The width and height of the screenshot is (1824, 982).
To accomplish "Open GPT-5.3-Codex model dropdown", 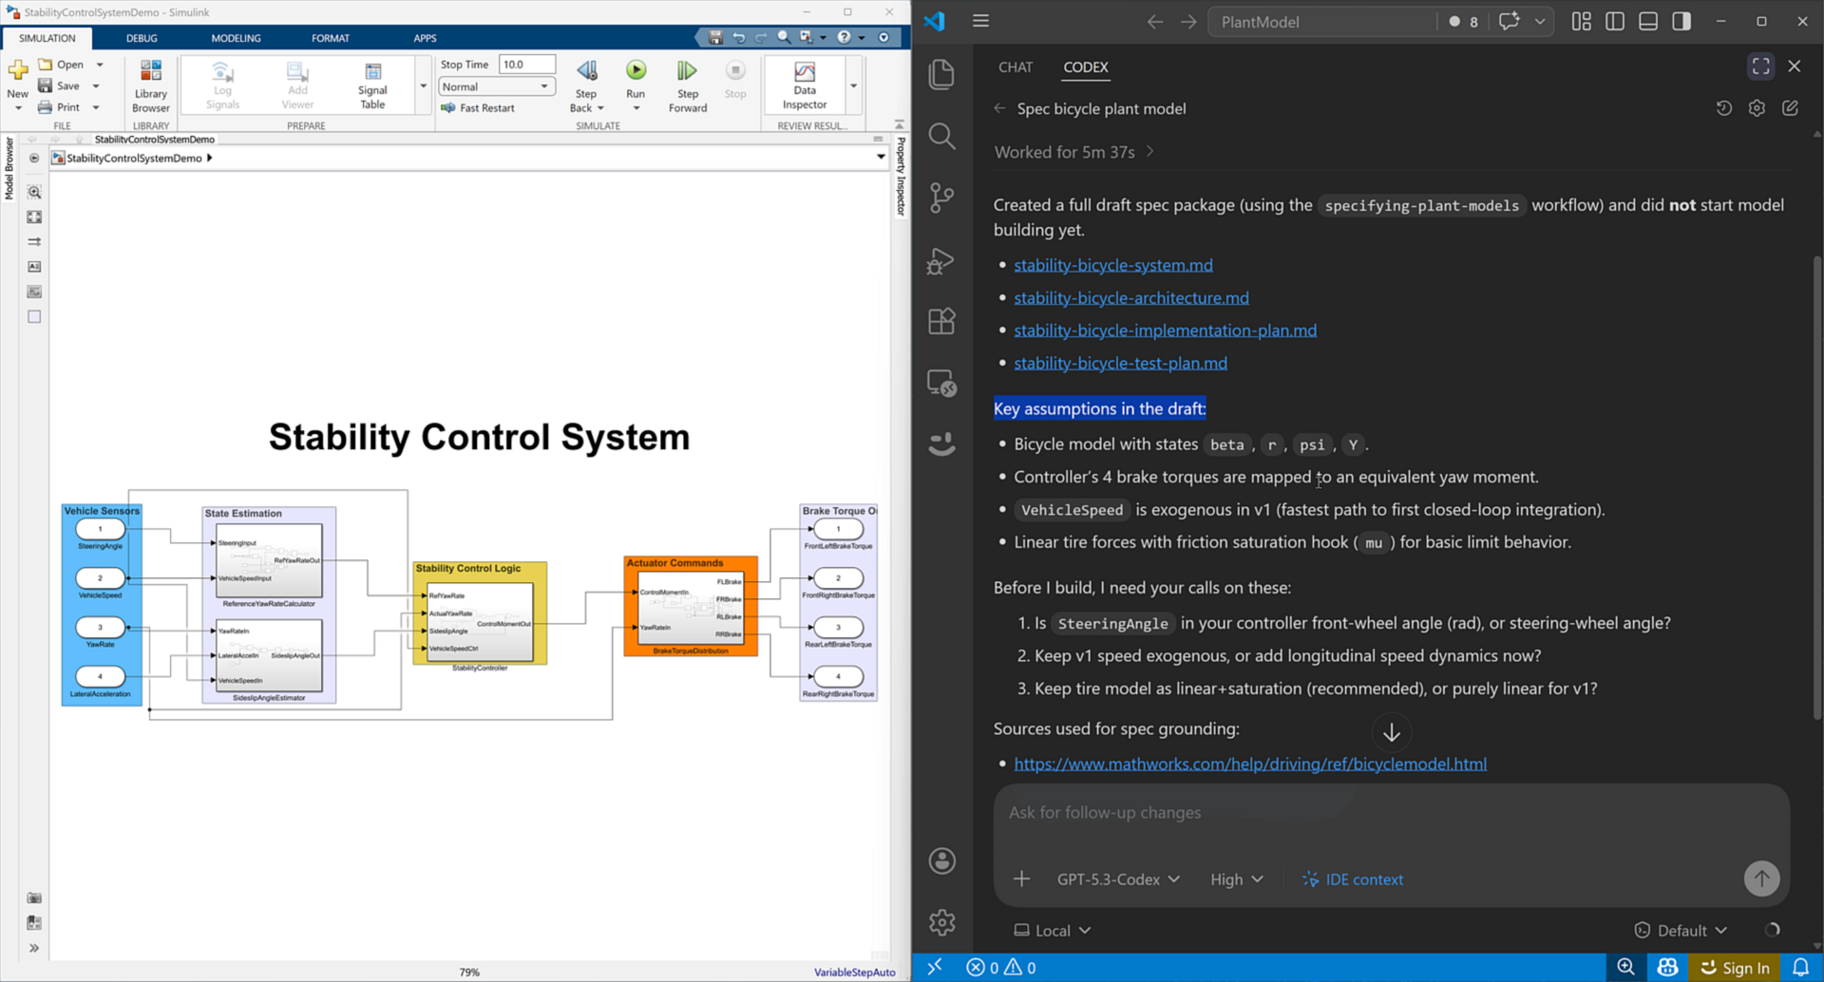I will (x=1118, y=879).
